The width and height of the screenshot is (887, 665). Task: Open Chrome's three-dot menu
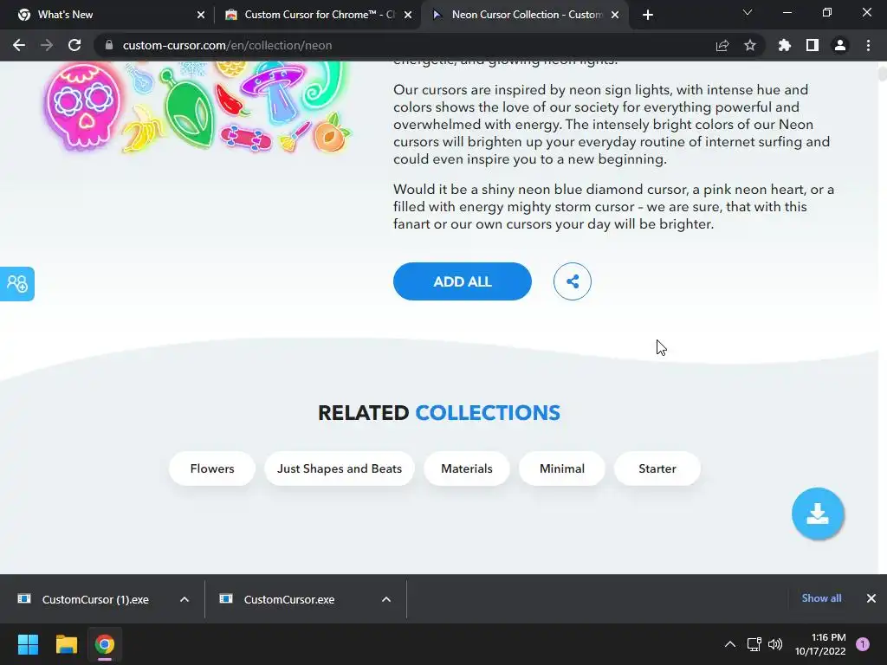click(868, 45)
